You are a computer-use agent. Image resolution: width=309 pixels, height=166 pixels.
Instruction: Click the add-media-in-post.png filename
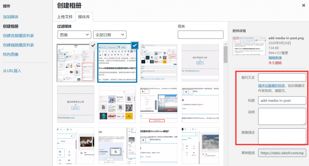click(x=286, y=38)
